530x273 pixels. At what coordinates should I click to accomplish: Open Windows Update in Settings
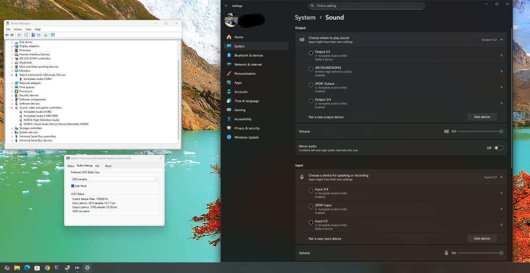click(256, 138)
